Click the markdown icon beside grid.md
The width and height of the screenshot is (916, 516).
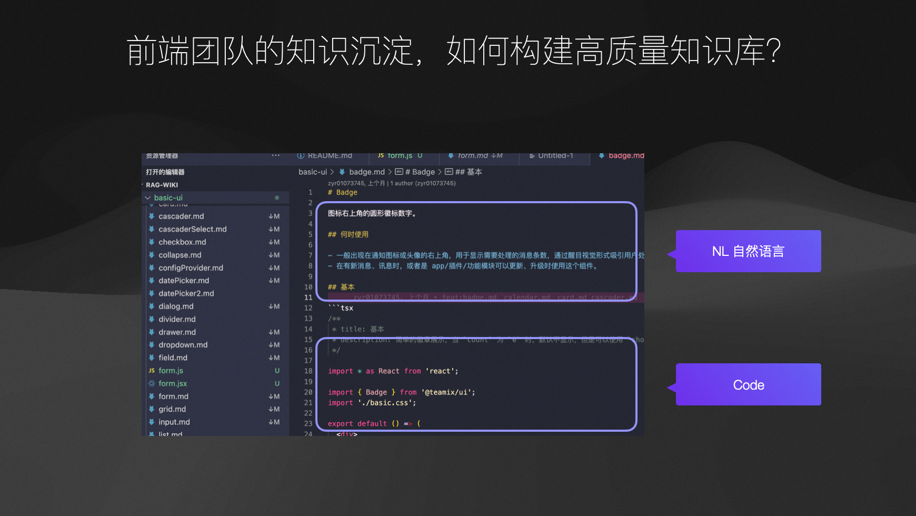pos(152,409)
